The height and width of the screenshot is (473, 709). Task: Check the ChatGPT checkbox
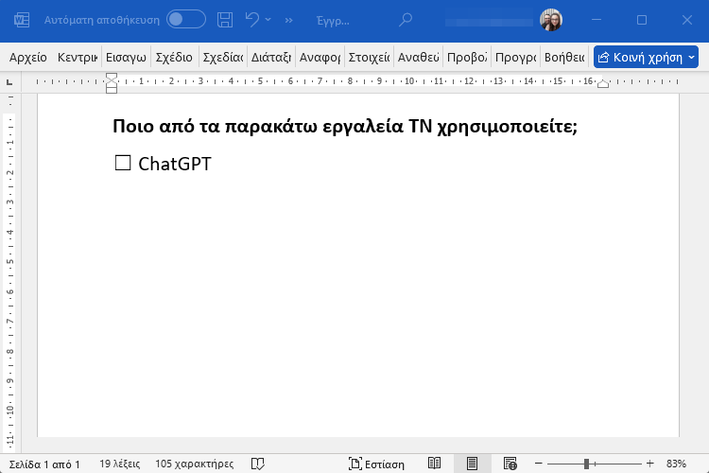click(123, 163)
